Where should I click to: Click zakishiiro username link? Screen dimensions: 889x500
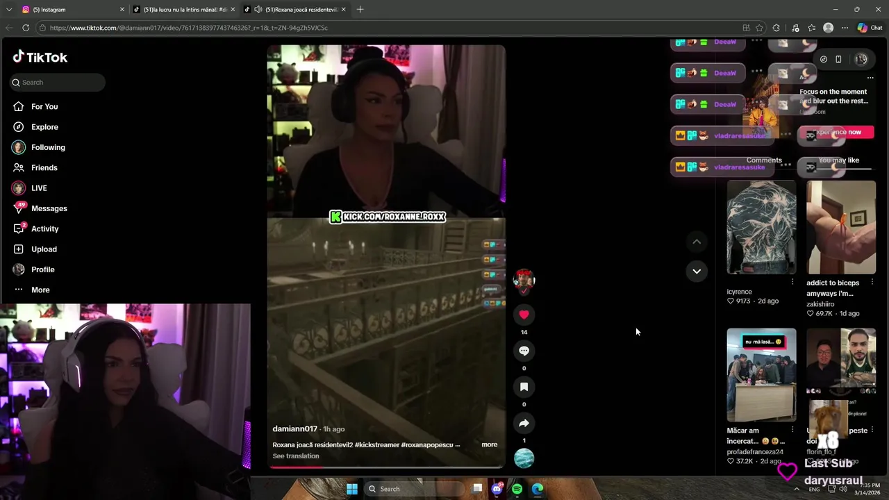820,304
